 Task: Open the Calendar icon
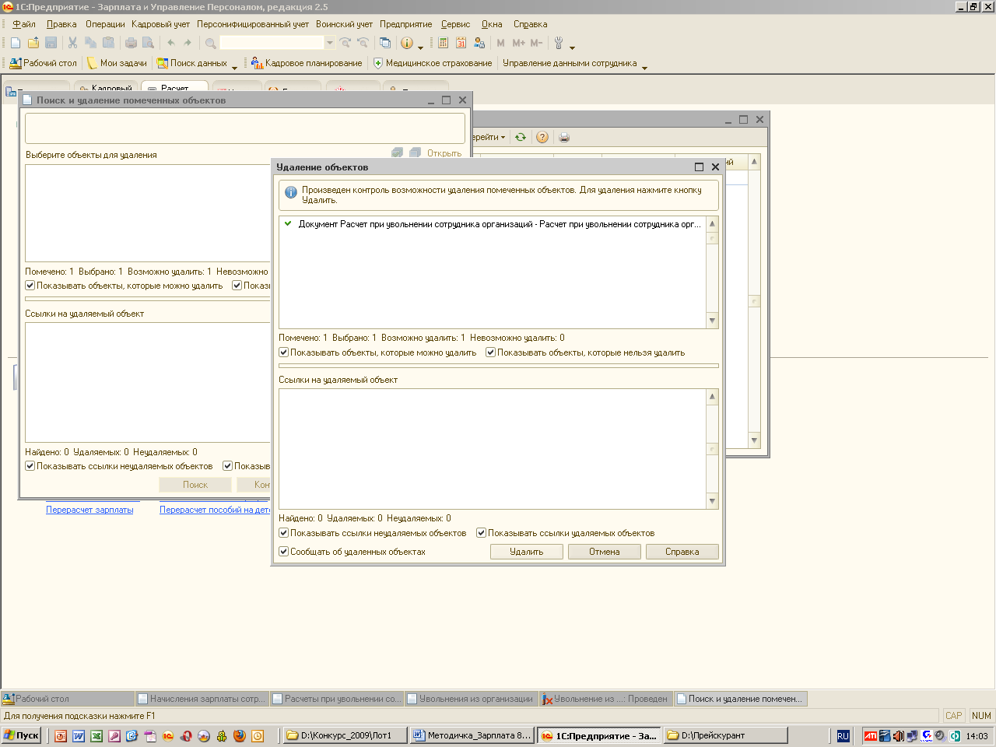pos(461,43)
